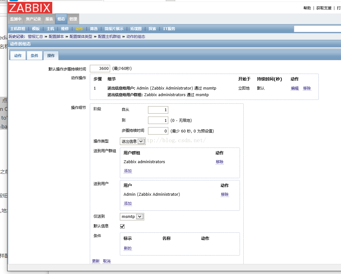The height and width of the screenshot is (274, 341).
Task: Click the 步骤持续时间 input field
Action: pyautogui.click(x=158, y=131)
